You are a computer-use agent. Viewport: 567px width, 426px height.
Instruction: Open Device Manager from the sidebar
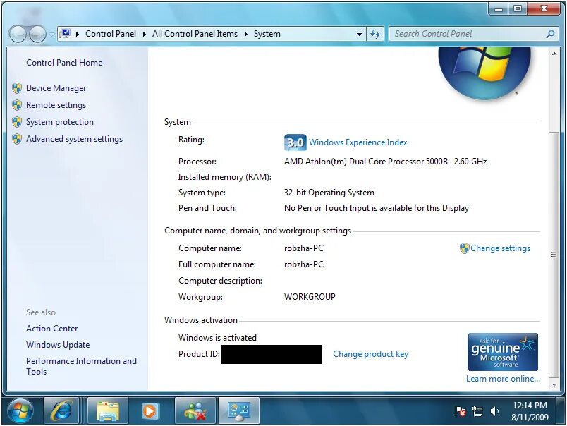[x=56, y=88]
